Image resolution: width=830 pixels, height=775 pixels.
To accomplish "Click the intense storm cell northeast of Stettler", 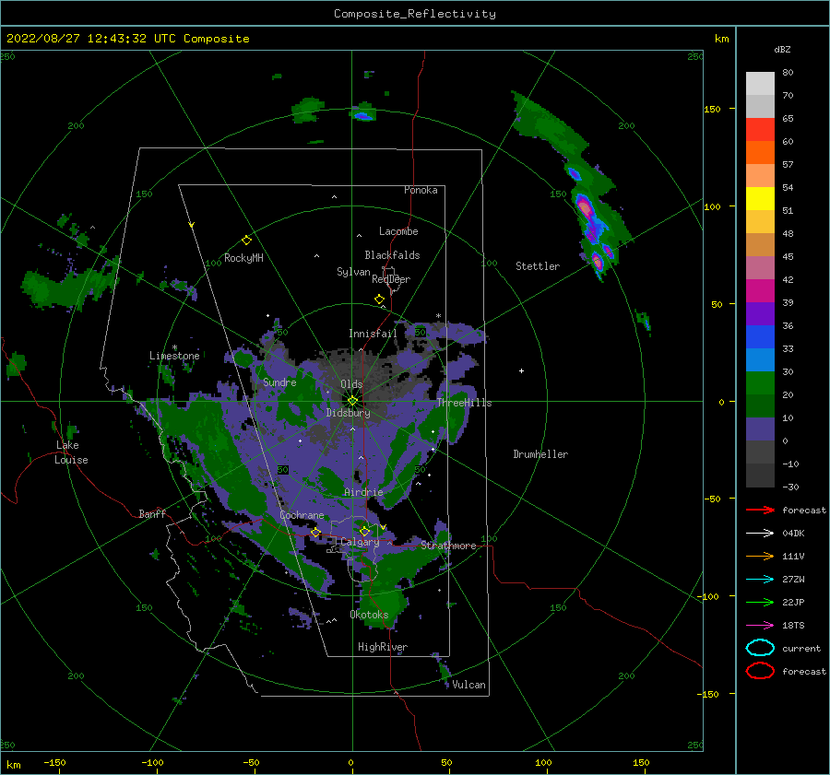I will pyautogui.click(x=585, y=207).
